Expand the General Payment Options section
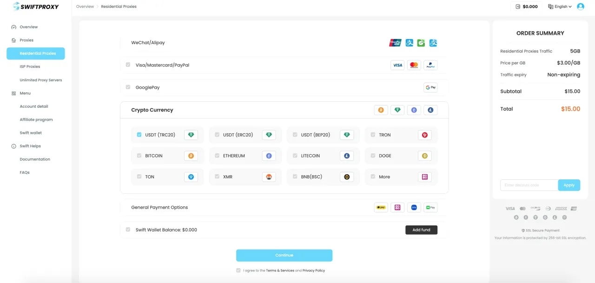Image resolution: width=595 pixels, height=283 pixels. click(x=159, y=207)
